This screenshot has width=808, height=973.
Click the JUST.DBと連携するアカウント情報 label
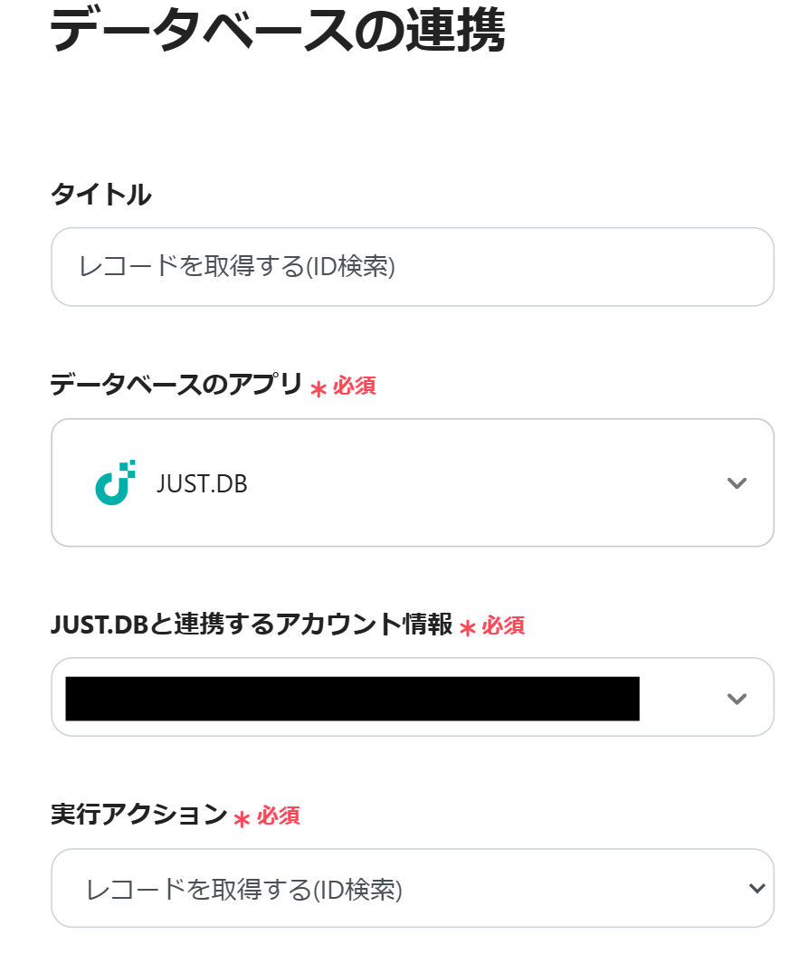tap(252, 624)
